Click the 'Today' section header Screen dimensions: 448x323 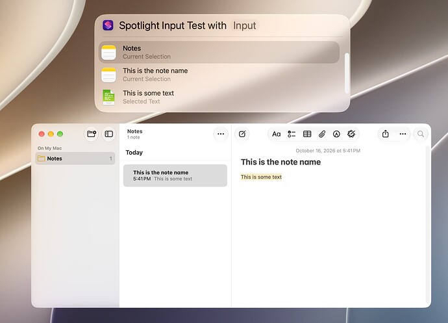pyautogui.click(x=134, y=153)
